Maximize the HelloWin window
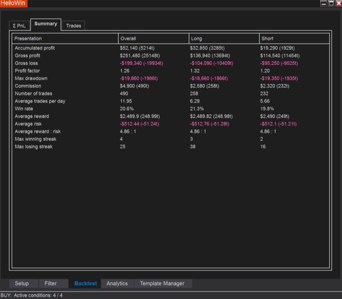 [x=331, y=3]
